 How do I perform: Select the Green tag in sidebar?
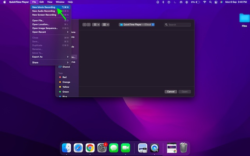tap(66, 92)
